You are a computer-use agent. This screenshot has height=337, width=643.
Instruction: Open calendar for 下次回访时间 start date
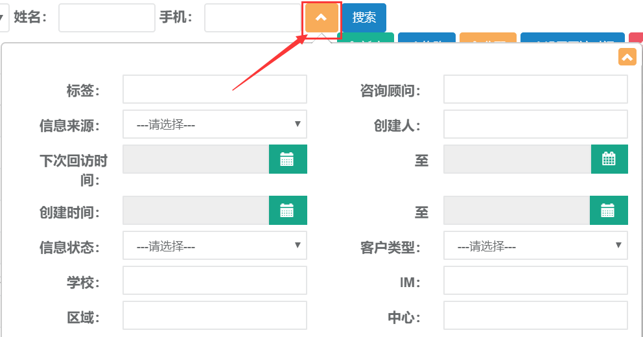pos(287,159)
